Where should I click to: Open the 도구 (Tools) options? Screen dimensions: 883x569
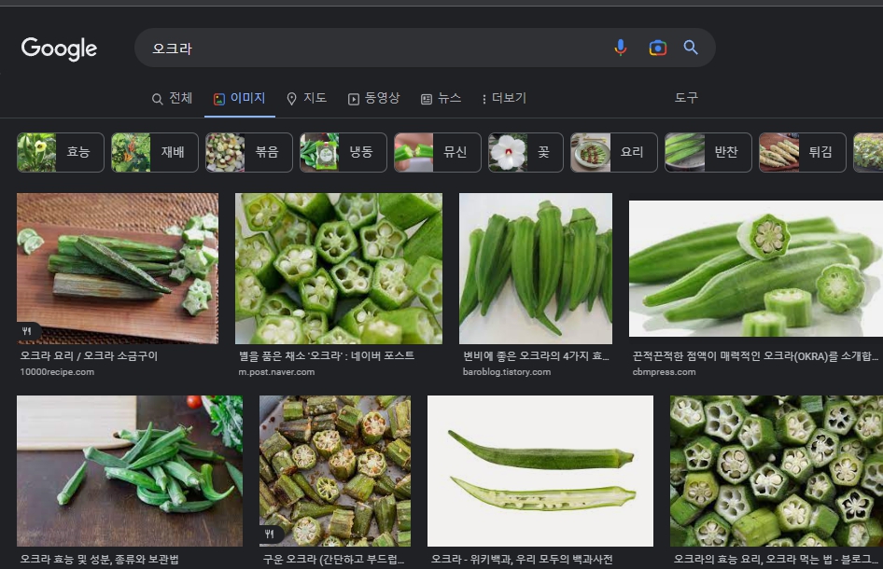tap(686, 98)
